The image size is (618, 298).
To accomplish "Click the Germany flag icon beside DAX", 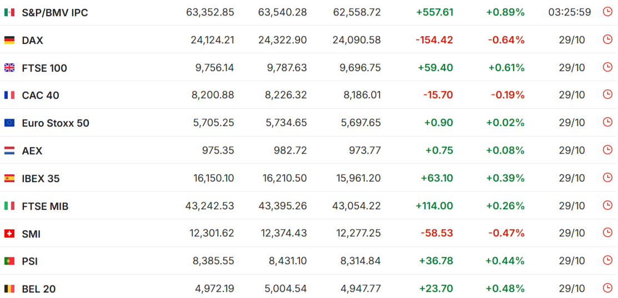I will 9,40.
